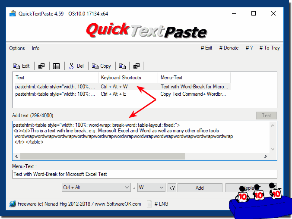
Task: Click the <? button
Action: [x=172, y=188]
